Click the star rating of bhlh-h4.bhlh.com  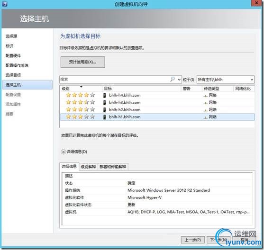pyautogui.click(x=80, y=95)
